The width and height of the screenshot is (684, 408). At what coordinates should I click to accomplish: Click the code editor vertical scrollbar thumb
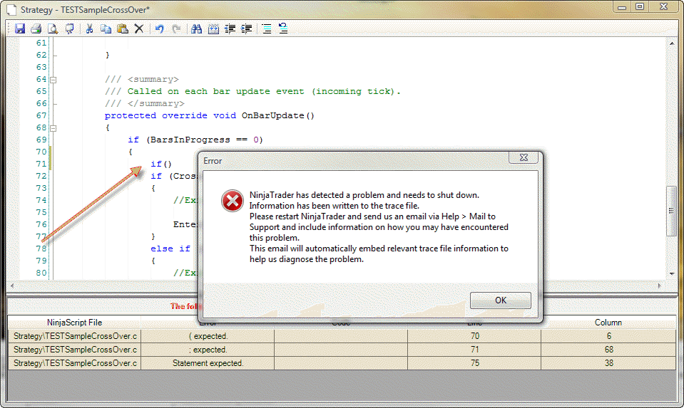671,211
